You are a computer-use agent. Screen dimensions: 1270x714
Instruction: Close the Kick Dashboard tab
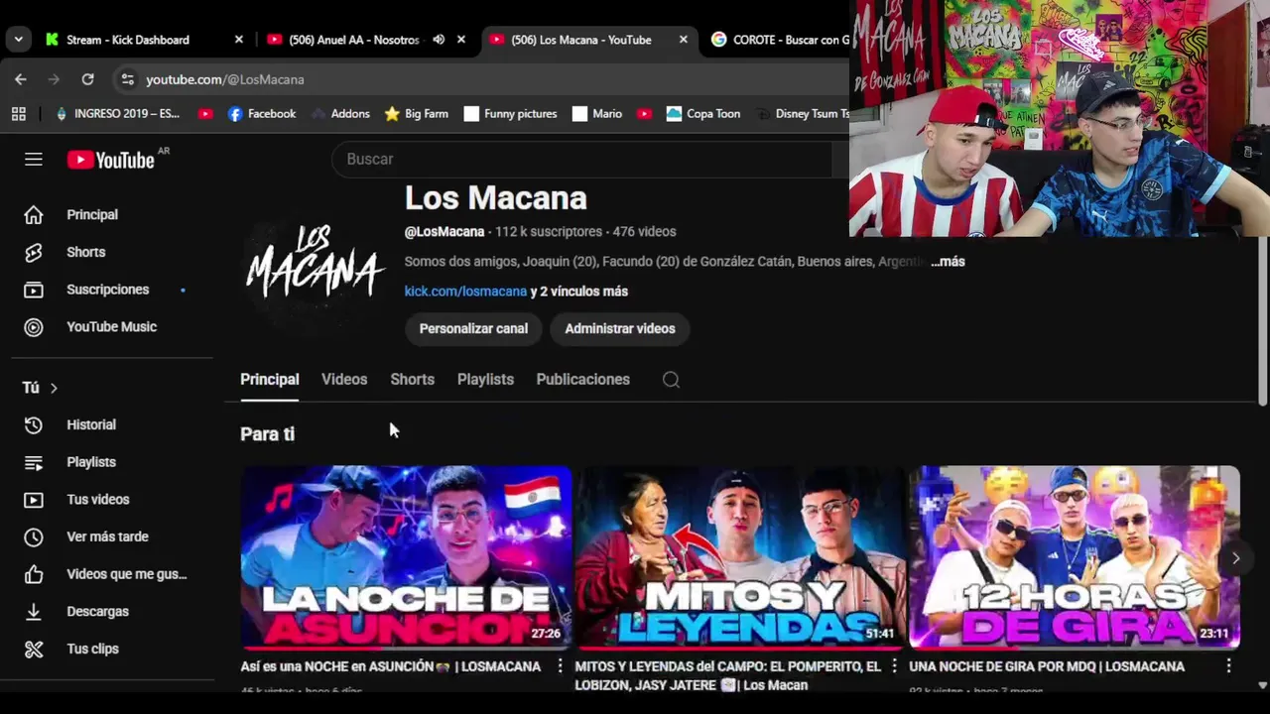pyautogui.click(x=238, y=40)
